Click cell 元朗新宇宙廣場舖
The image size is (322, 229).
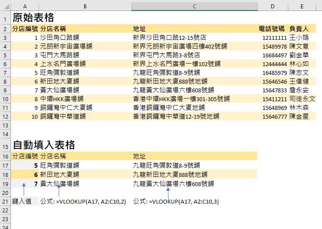coord(66,46)
